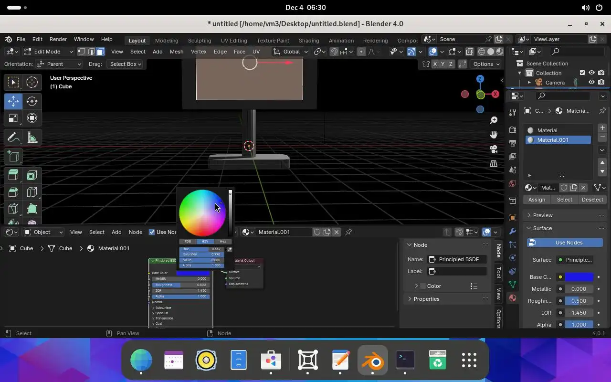Switch to the UV Editing workspace tab
611x382 pixels.
(234, 41)
